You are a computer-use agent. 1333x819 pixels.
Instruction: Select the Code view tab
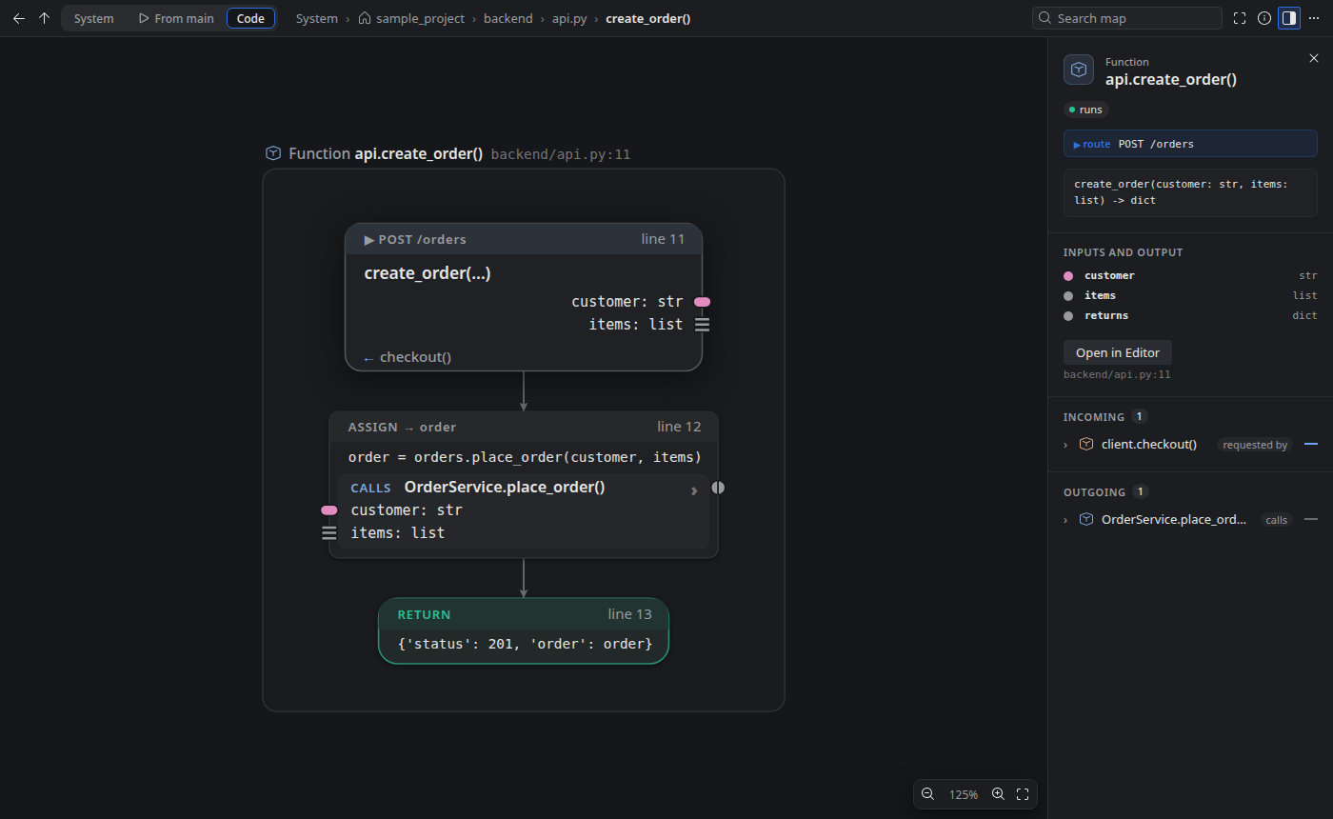click(x=251, y=18)
